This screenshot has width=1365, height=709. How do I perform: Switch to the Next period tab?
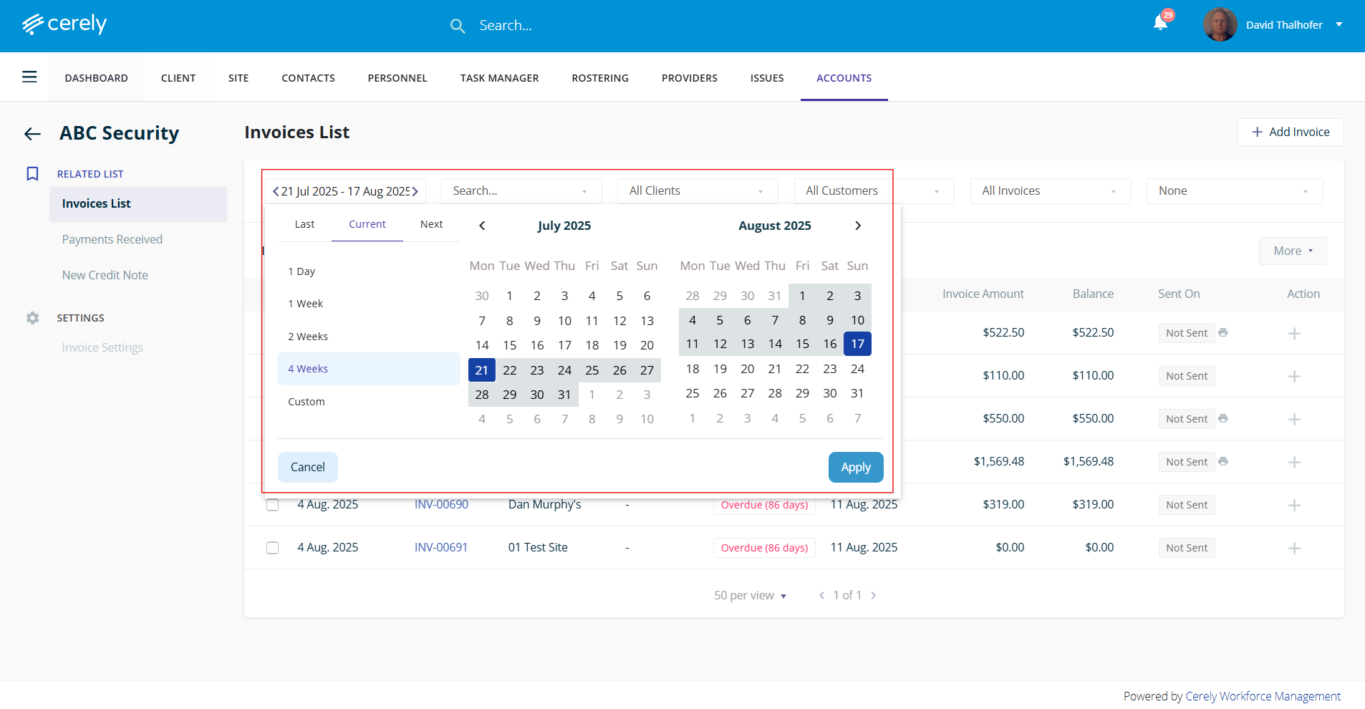[x=432, y=224]
